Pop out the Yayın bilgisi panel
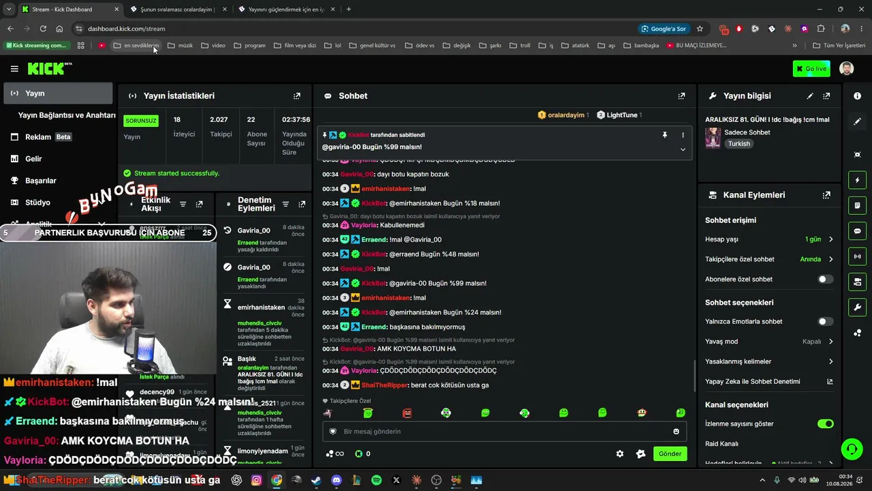Screen dimensions: 872x491 pos(826,96)
